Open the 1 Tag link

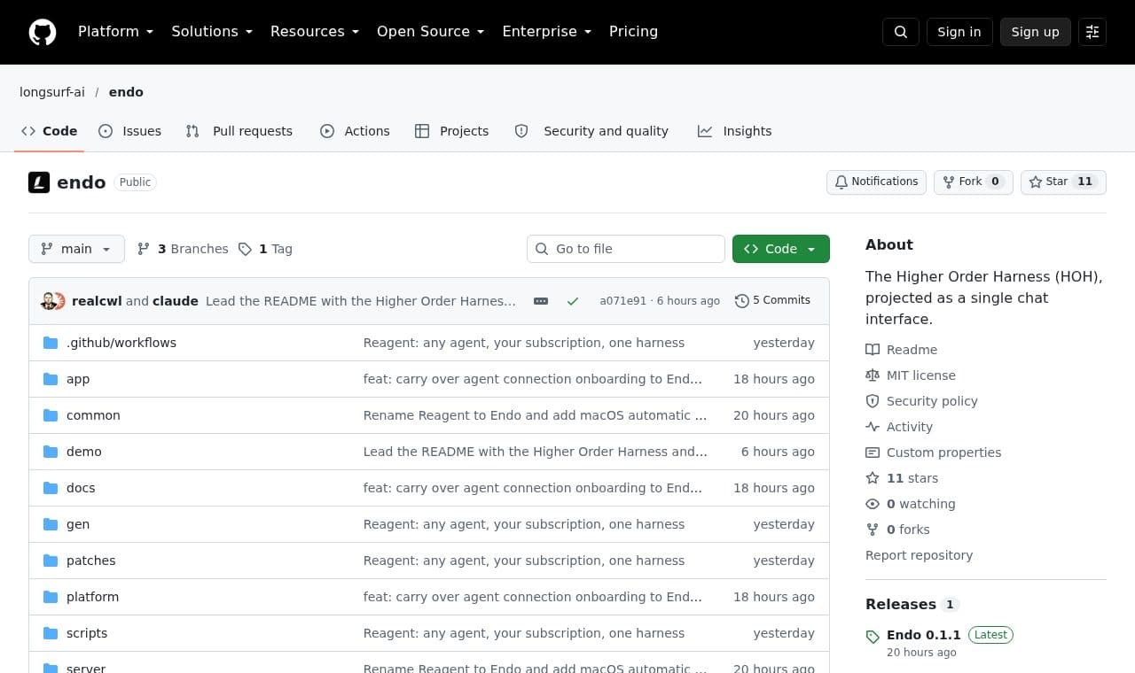[265, 249]
